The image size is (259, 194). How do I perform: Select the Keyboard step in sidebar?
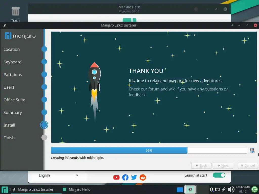point(13,62)
